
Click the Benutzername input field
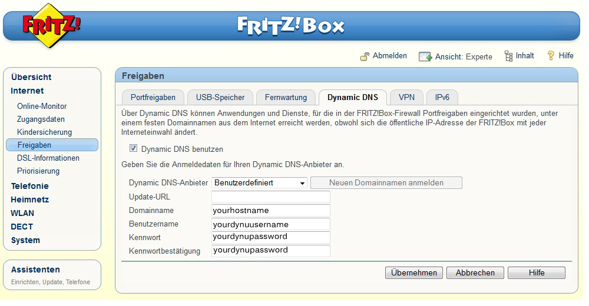click(x=271, y=224)
